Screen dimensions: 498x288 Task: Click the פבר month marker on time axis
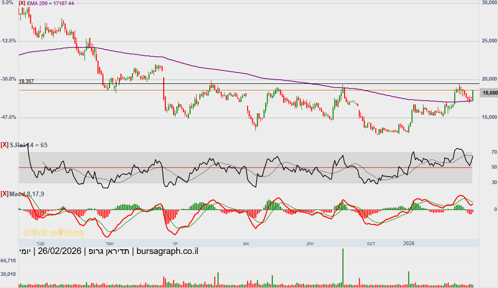(41, 244)
